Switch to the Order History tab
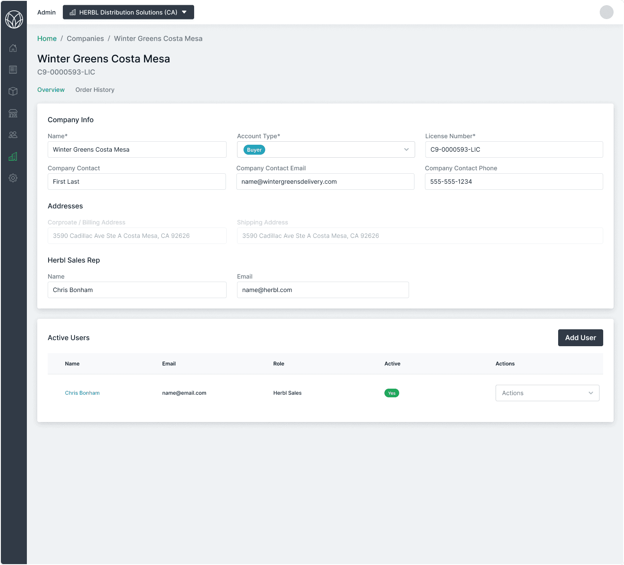 [x=95, y=90]
